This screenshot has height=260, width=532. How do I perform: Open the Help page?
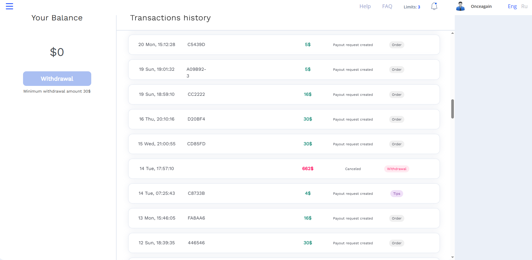point(365,6)
